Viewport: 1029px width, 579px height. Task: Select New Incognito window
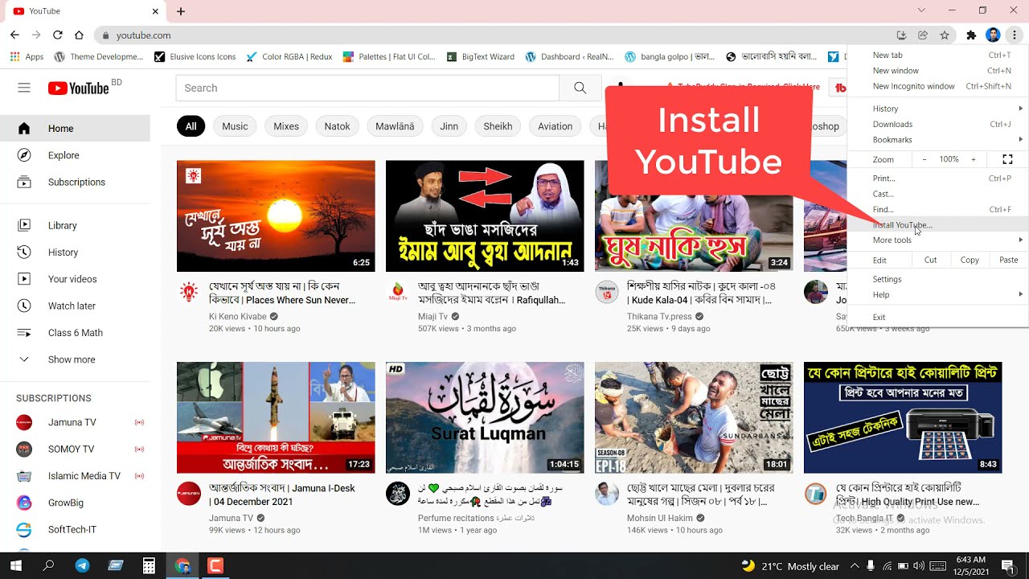coord(939,86)
